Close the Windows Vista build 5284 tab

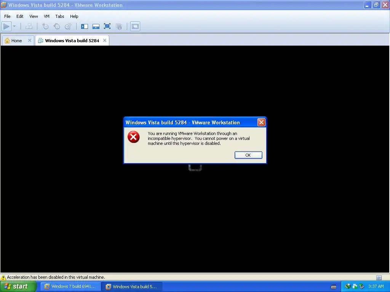coord(105,40)
